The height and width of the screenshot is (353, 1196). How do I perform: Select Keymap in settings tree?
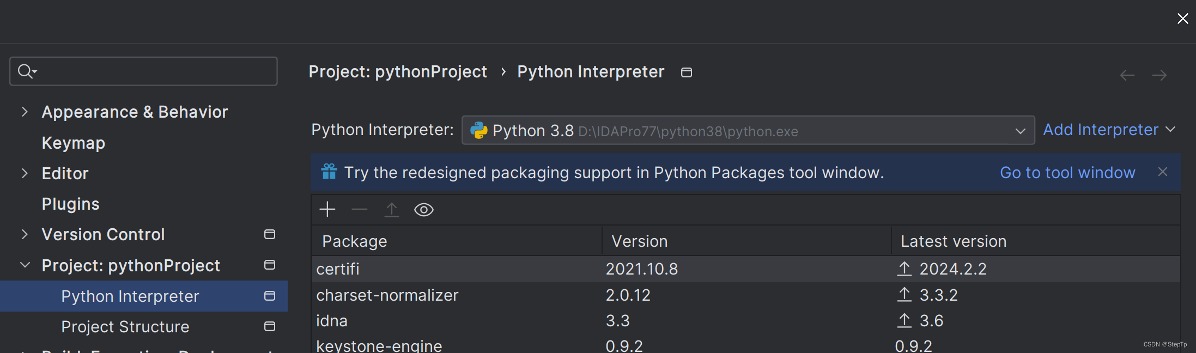pyautogui.click(x=74, y=143)
